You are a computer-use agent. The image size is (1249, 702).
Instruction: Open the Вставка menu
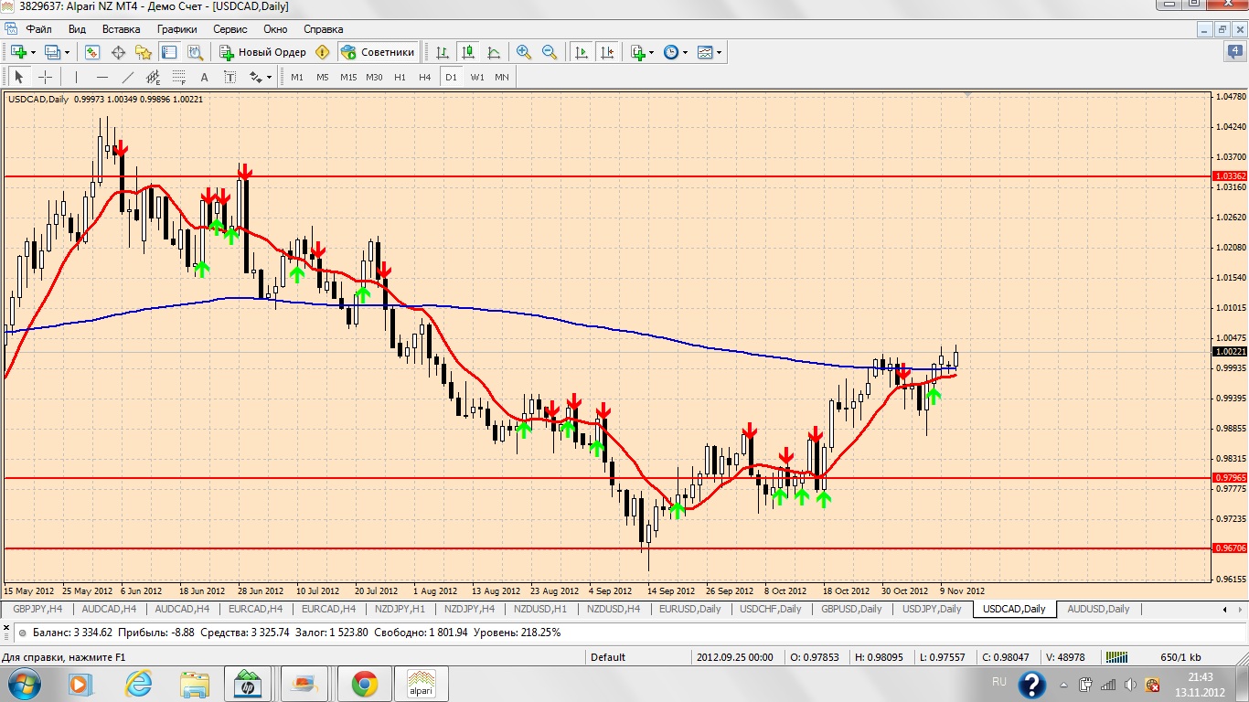[x=122, y=29]
